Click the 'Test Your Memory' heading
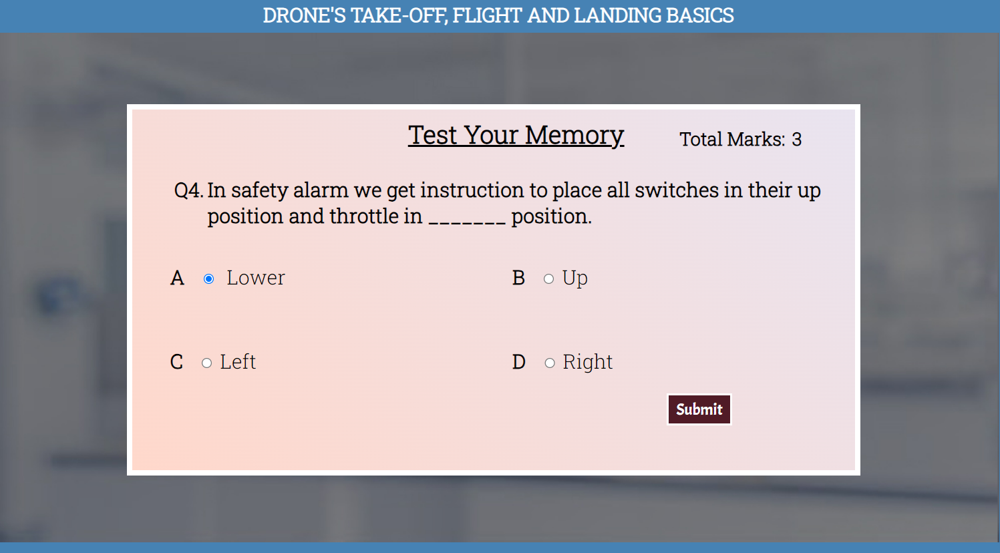 tap(516, 135)
